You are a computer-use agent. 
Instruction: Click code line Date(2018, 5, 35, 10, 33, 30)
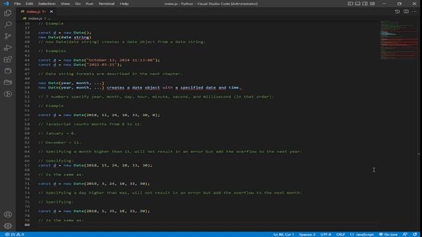(94, 211)
